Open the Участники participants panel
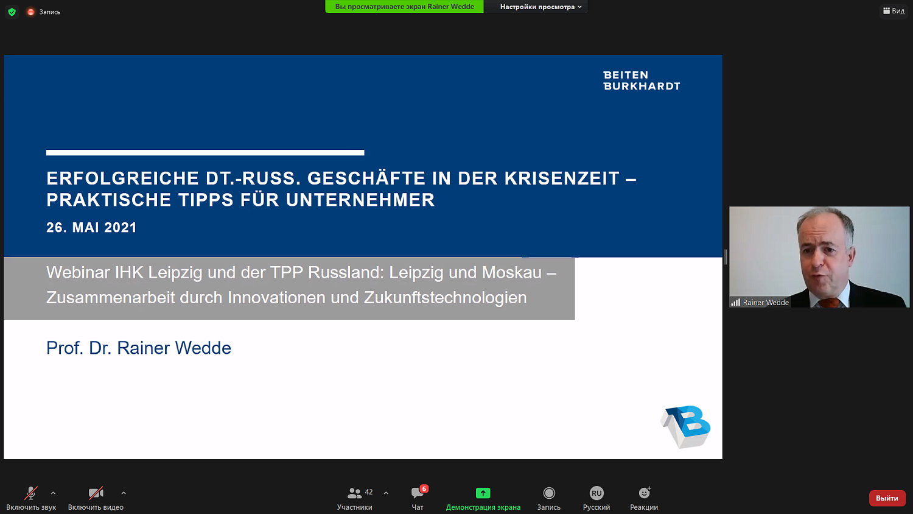 click(355, 498)
